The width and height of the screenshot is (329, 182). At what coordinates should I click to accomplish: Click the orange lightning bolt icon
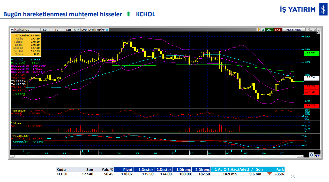pos(258,30)
